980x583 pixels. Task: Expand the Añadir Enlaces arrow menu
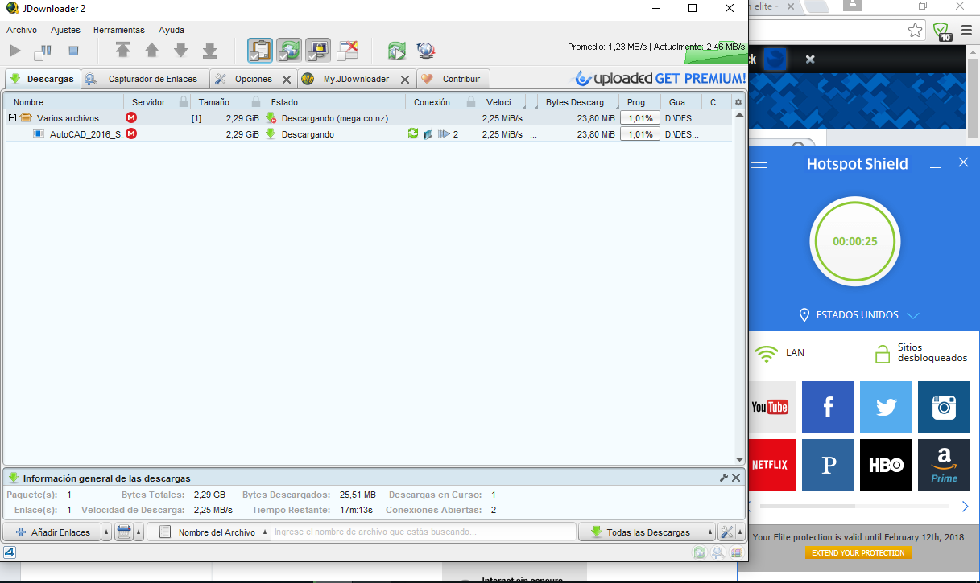point(107,532)
